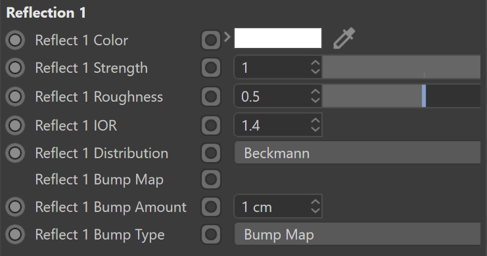Click the Reflect 1 Bump Amount spinner arrows
This screenshot has height=256, width=487.
(x=315, y=206)
